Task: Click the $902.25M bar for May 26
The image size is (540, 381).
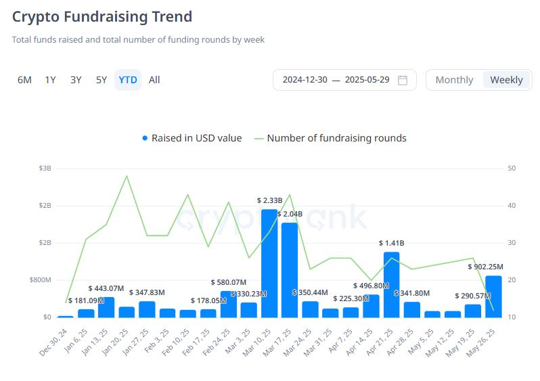Action: pos(493,296)
